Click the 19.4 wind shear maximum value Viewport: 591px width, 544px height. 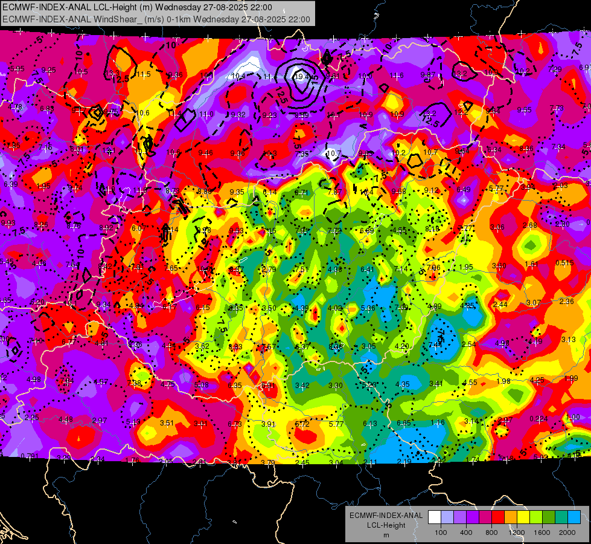302,77
